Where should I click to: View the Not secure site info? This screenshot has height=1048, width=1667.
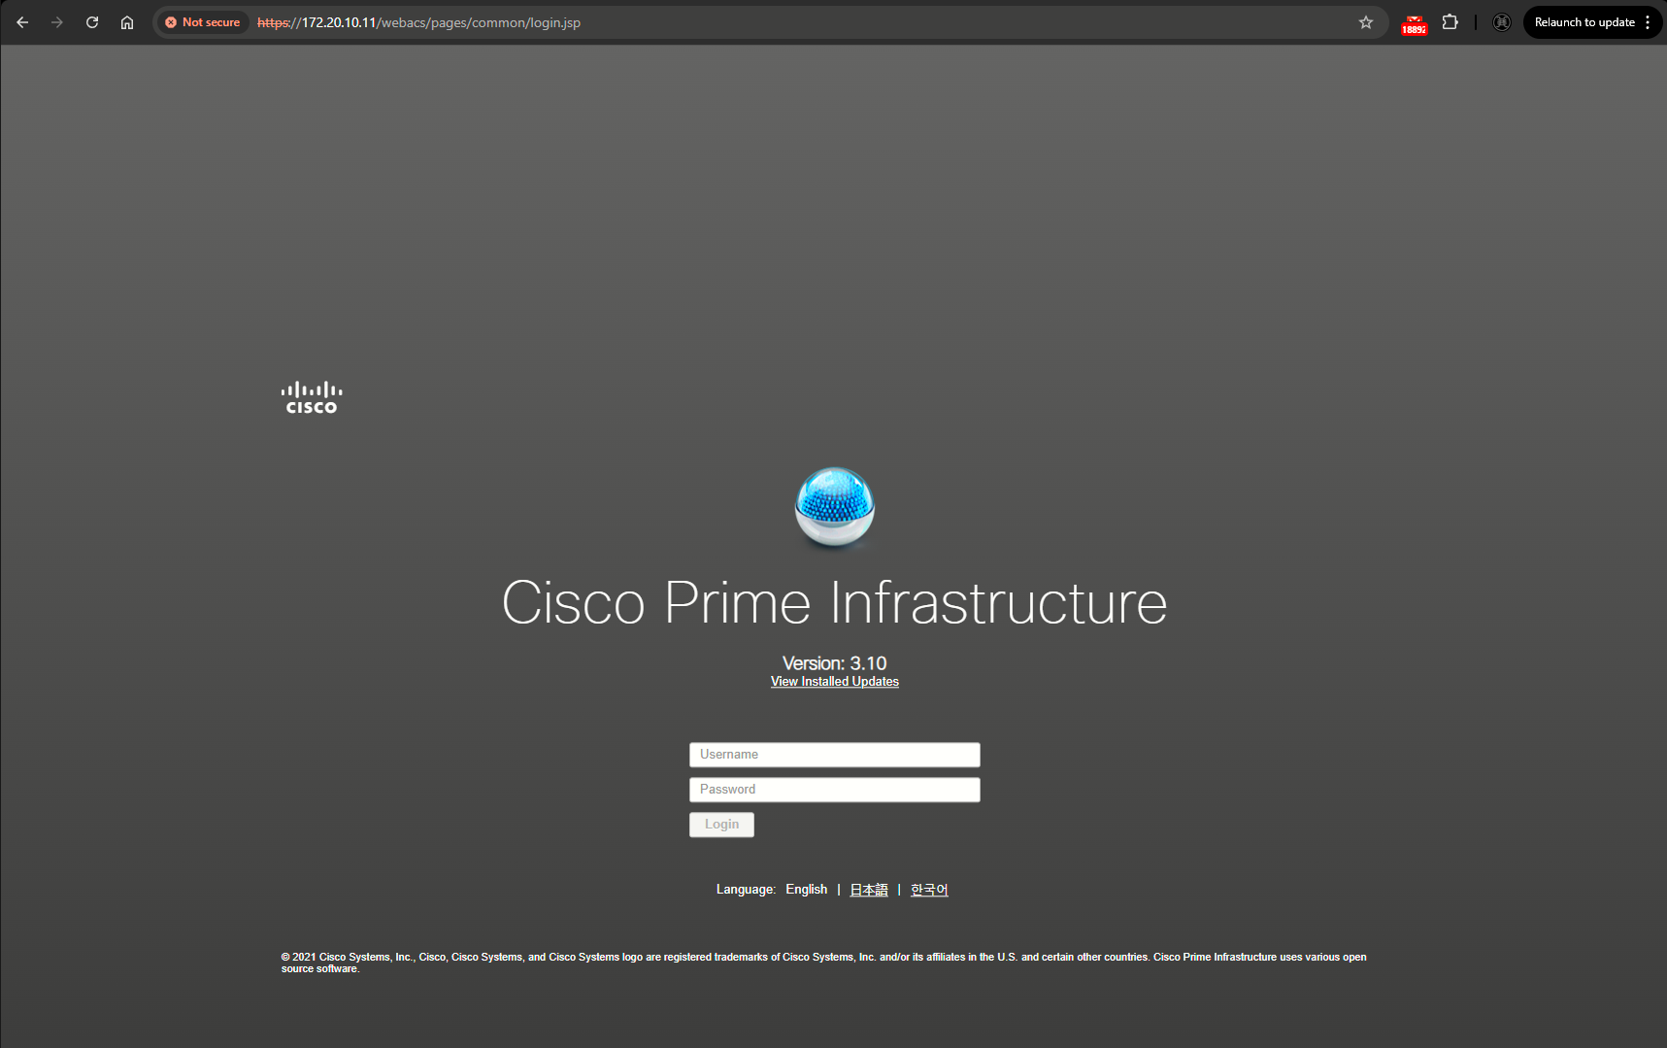click(x=203, y=22)
